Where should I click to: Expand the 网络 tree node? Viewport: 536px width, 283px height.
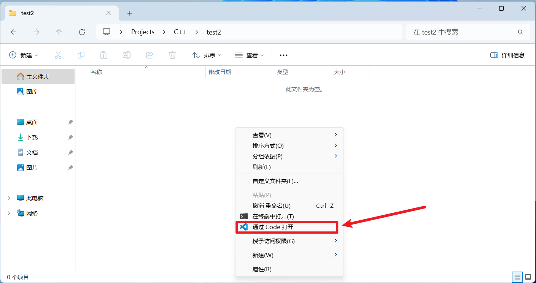9,213
